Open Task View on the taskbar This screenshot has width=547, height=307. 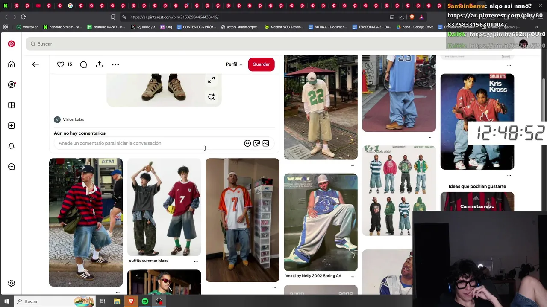[x=103, y=301]
